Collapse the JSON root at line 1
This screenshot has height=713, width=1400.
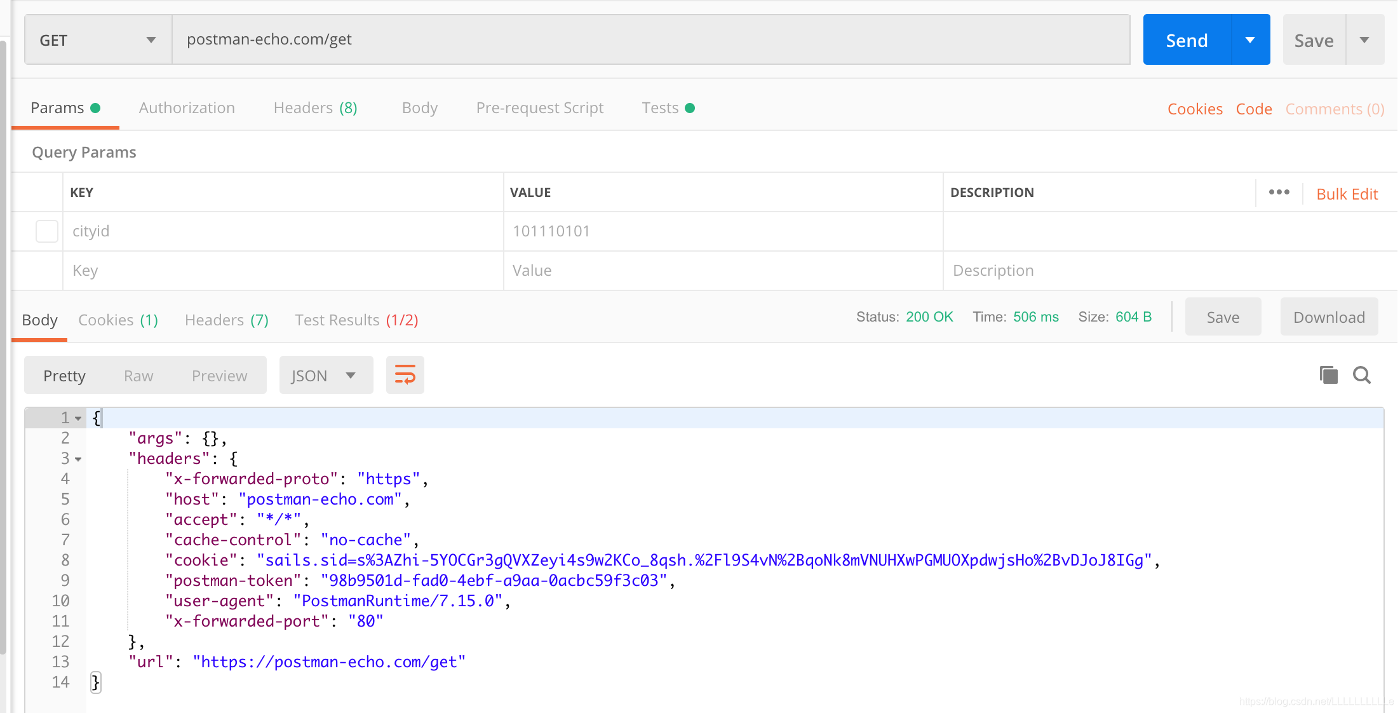point(78,419)
